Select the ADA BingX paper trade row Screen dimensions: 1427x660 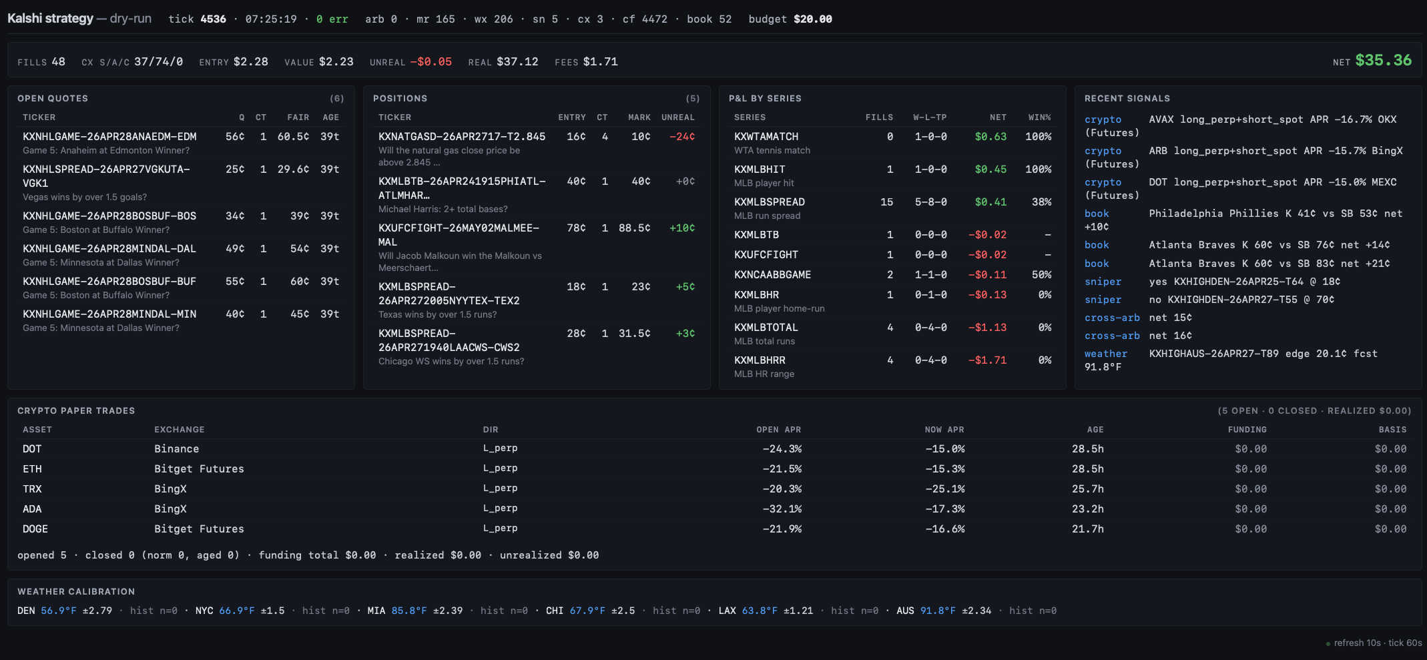(714, 509)
